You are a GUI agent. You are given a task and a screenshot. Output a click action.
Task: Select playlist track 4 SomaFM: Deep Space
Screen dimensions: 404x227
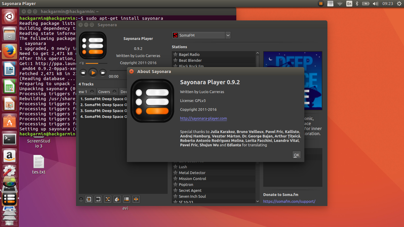[x=104, y=117]
